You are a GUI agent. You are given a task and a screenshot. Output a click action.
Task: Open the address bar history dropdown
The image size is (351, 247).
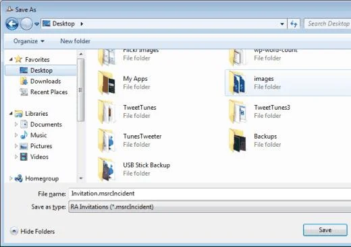click(x=282, y=24)
